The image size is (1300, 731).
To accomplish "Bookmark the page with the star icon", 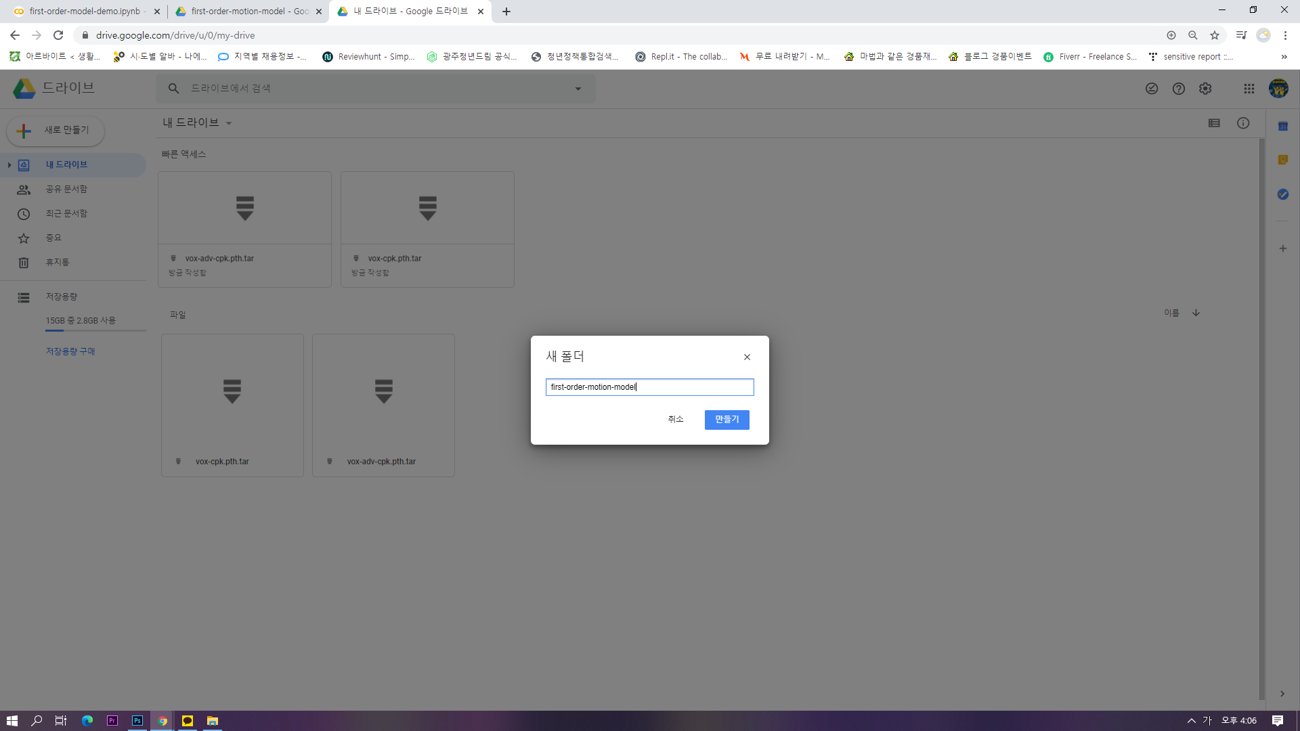I will pyautogui.click(x=1214, y=35).
